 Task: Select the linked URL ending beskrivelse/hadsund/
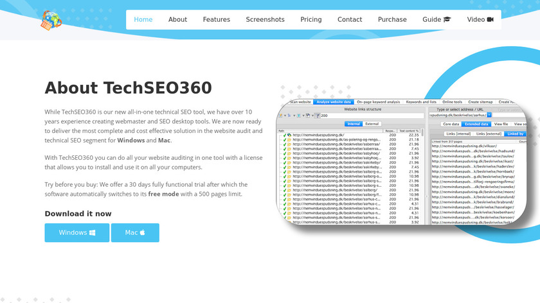[x=473, y=151]
